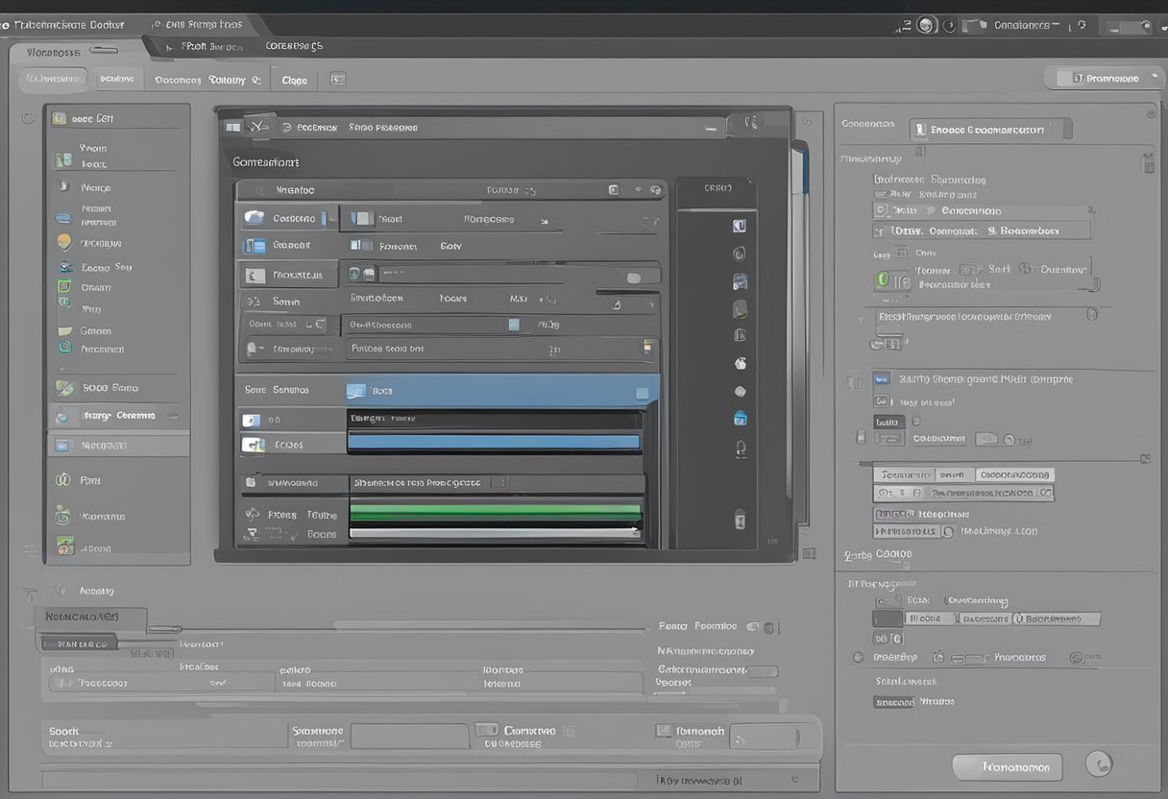1168x799 pixels.
Task: Toggle the checkbox at right of blue highlighted row
Action: (642, 393)
